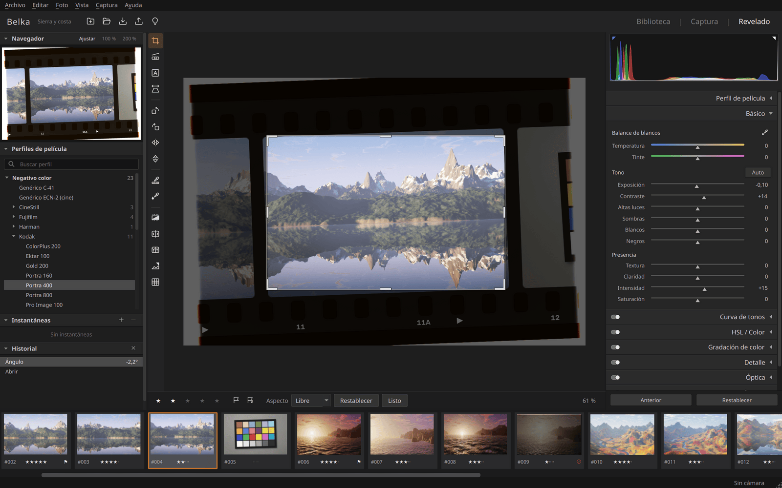The width and height of the screenshot is (782, 488).
Task: Toggle the Óptica panel switch
Action: point(615,377)
